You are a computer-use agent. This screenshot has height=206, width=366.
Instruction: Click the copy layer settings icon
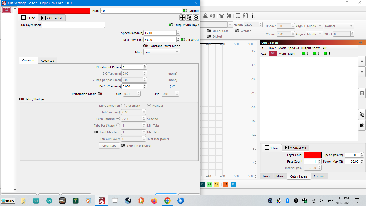tap(362, 115)
